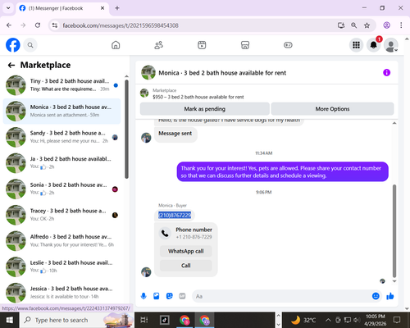Close the Messenger tab
This screenshot has height=328, width=410.
click(102, 8)
